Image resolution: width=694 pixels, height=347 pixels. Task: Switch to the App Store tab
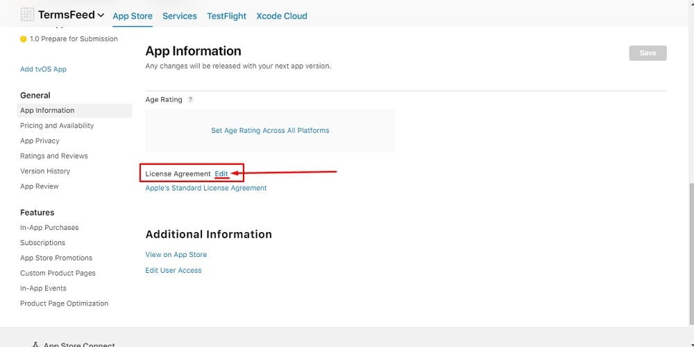[133, 16]
